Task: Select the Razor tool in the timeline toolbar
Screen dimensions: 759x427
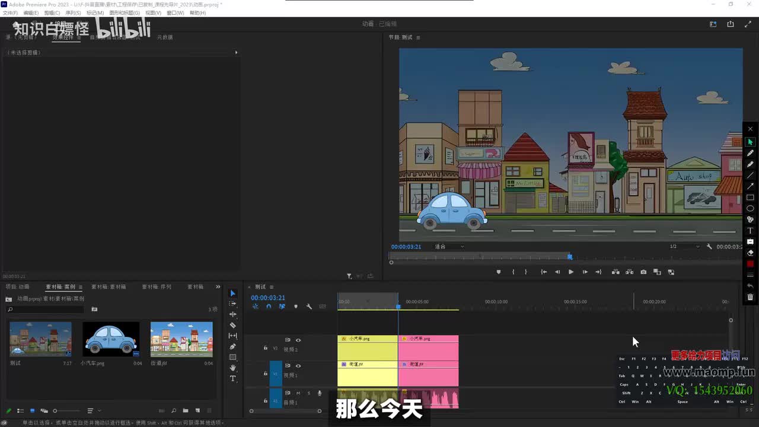Action: pos(232,325)
